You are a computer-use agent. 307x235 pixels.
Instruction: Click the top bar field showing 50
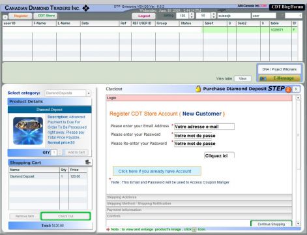point(203,16)
